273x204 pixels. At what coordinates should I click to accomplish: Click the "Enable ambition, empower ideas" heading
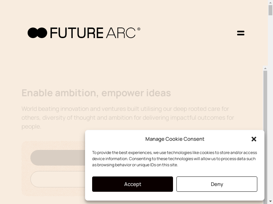96,93
